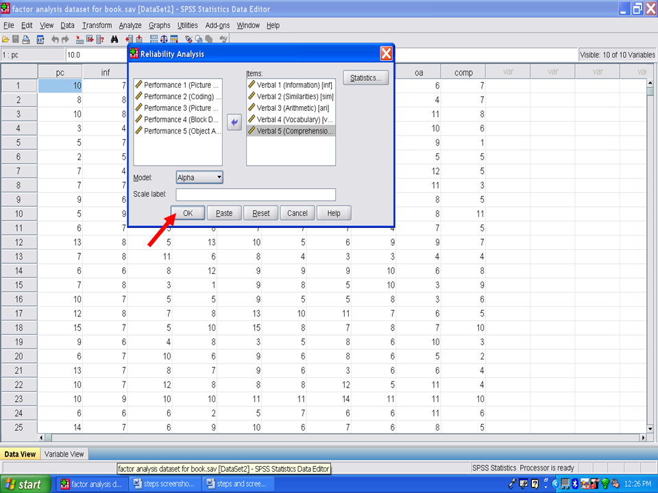Select Verbal 3 (Arithmetic) in Items list

click(x=291, y=108)
